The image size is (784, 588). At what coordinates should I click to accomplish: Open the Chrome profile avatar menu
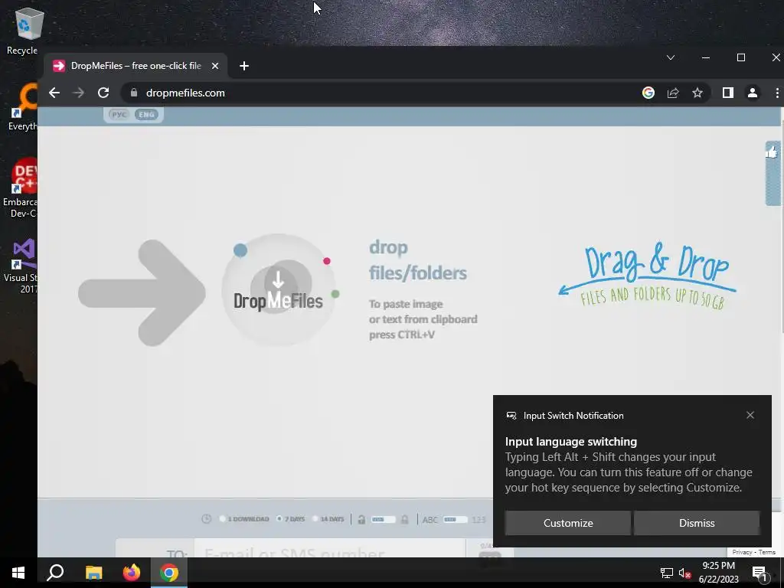pos(753,93)
